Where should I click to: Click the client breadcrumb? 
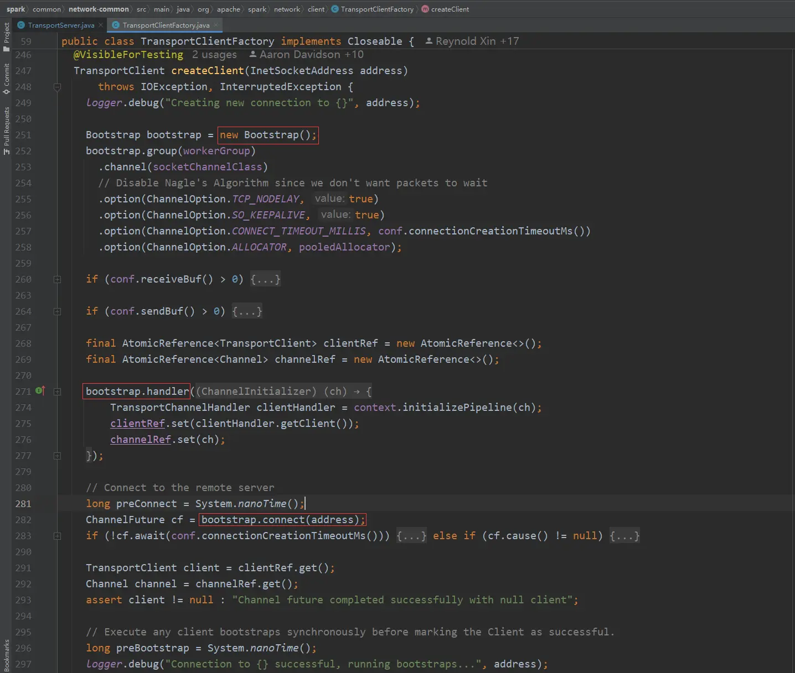(x=316, y=9)
